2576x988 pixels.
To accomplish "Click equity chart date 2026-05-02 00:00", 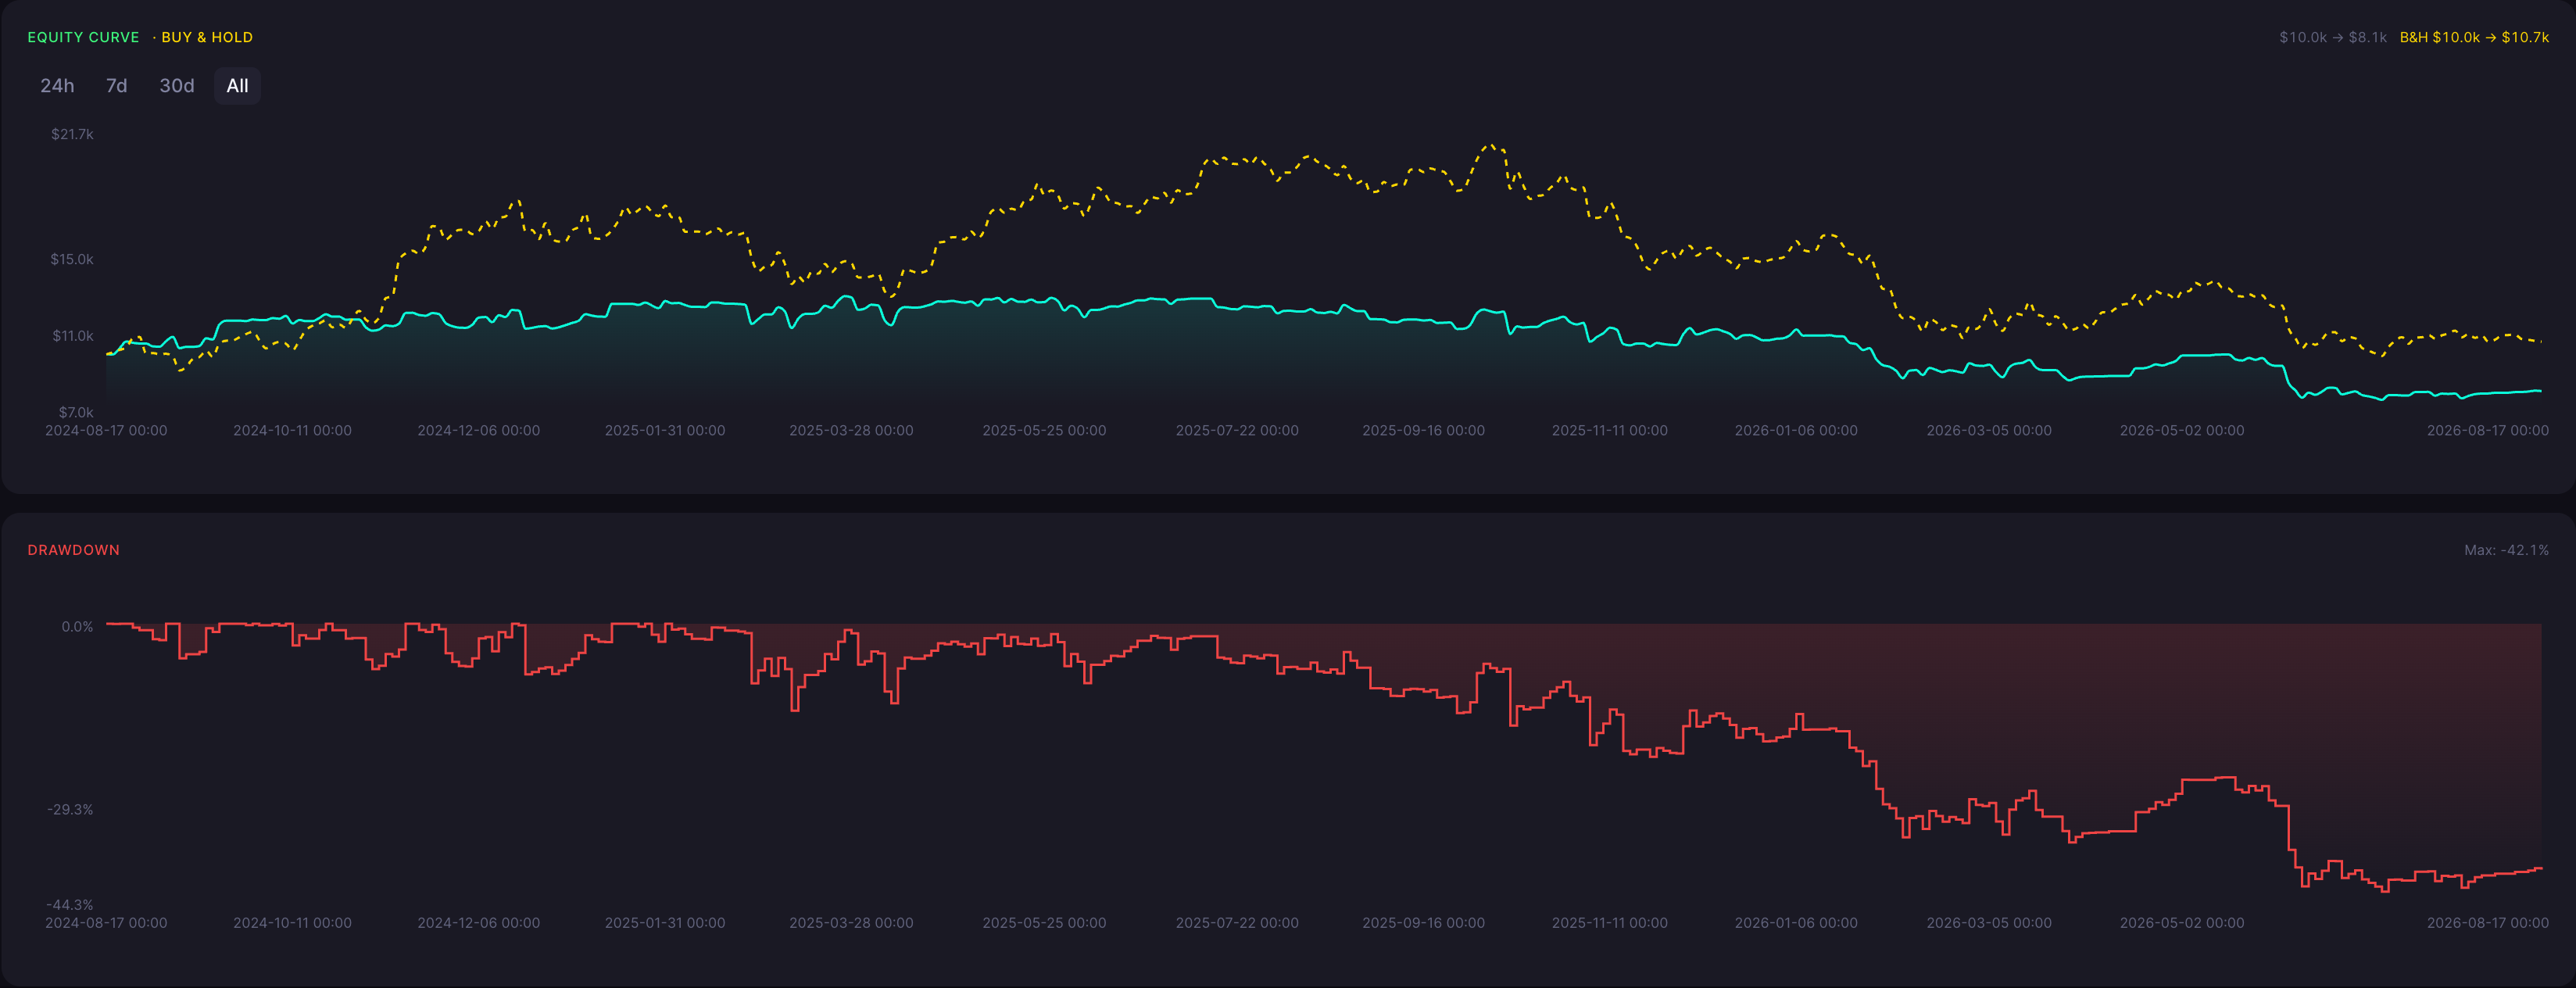I will (2182, 431).
